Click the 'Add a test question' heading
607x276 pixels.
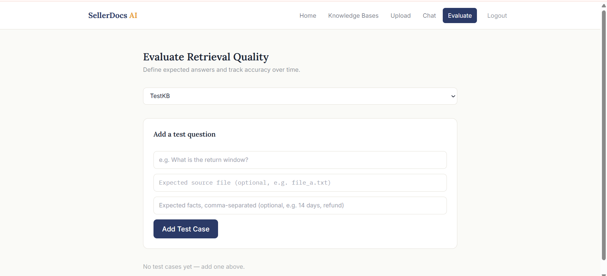click(185, 134)
